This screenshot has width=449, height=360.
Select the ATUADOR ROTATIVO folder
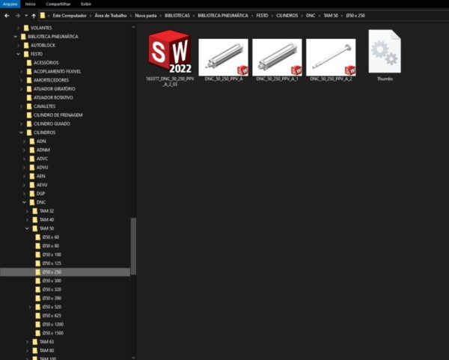coord(50,97)
